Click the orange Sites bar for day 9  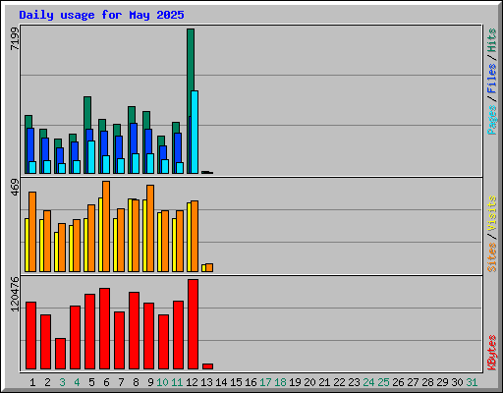click(150, 228)
